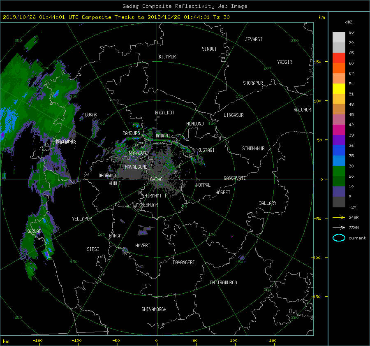This screenshot has height=346, width=370.
Task: Click the DAVANGERI city label
Action: 184,262
